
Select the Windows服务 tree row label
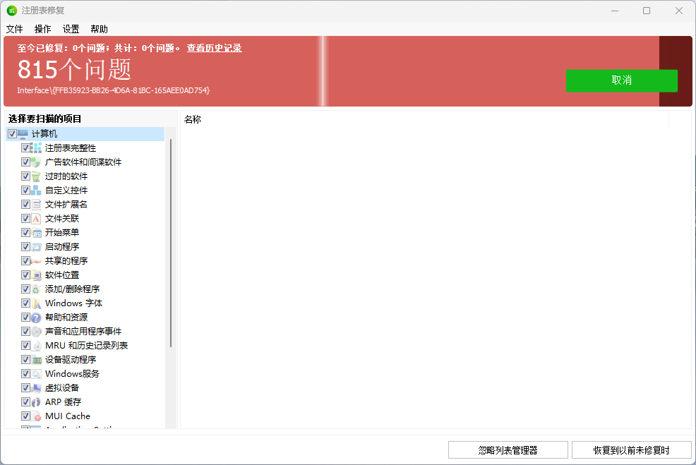tap(72, 373)
